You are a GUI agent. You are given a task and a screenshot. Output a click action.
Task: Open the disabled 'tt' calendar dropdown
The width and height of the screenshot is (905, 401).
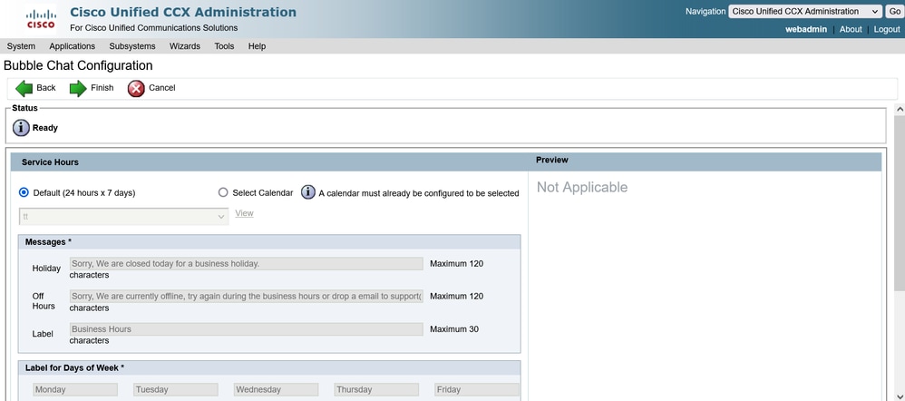123,217
